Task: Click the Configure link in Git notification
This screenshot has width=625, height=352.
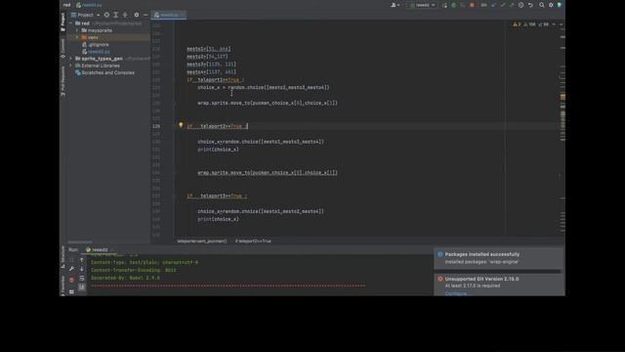Action: (x=456, y=293)
